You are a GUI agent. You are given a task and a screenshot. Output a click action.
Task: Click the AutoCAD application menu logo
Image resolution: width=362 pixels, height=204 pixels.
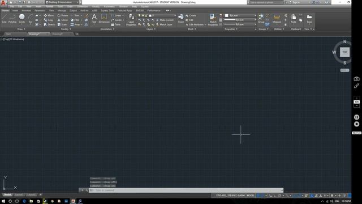click(x=3, y=2)
